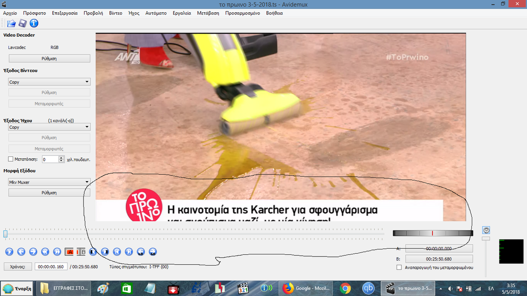Open Windows Store taskbar icon
Image resolution: width=527 pixels, height=296 pixels.
pyautogui.click(x=126, y=289)
